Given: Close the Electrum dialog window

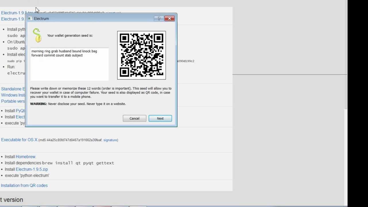Looking at the screenshot, I should tap(169, 18).
